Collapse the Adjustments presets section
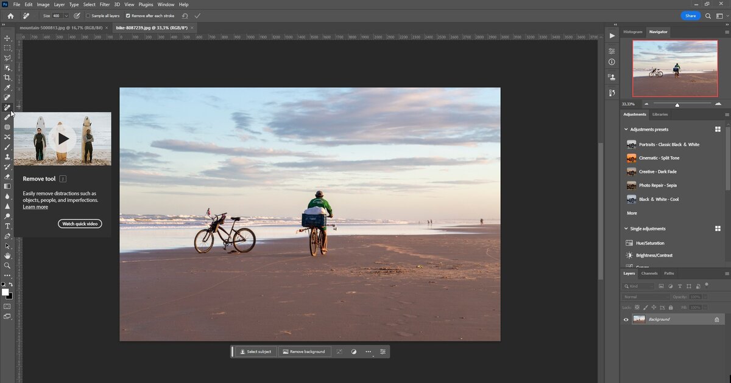This screenshot has height=383, width=731. tap(626, 129)
